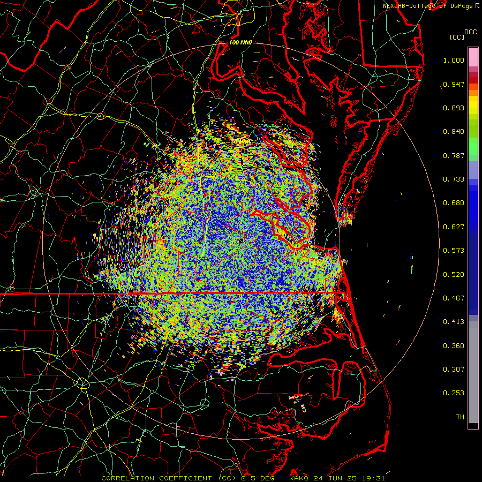The image size is (482, 482).
Task: Click the 0.680 scale label
Action: (454, 203)
